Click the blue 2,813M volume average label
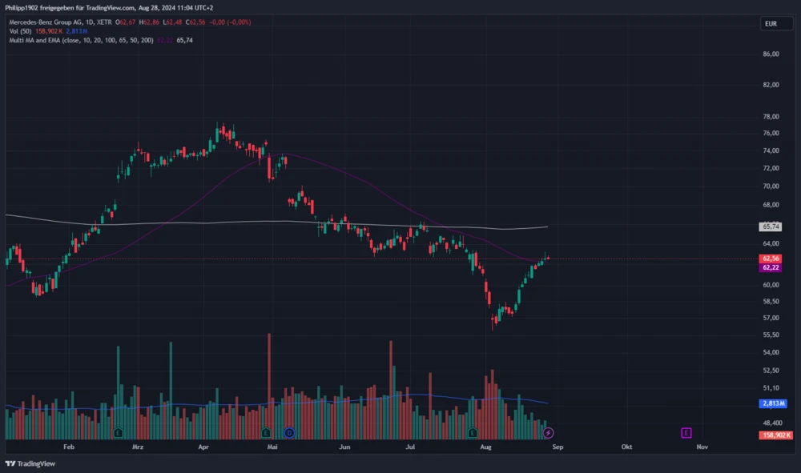 click(774, 404)
